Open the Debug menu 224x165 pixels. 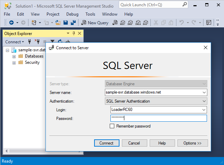coord(72,14)
